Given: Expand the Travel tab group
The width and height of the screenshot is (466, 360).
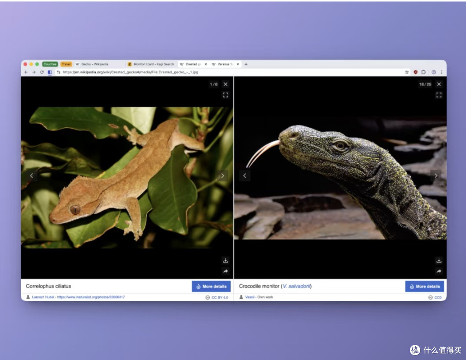Looking at the screenshot, I should (66, 64).
